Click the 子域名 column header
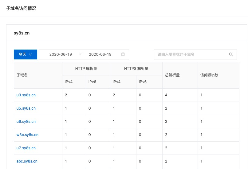The height and width of the screenshot is (169, 248). tap(22, 75)
